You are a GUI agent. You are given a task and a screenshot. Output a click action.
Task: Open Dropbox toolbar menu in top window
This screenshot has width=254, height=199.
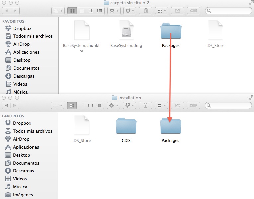pos(130,11)
